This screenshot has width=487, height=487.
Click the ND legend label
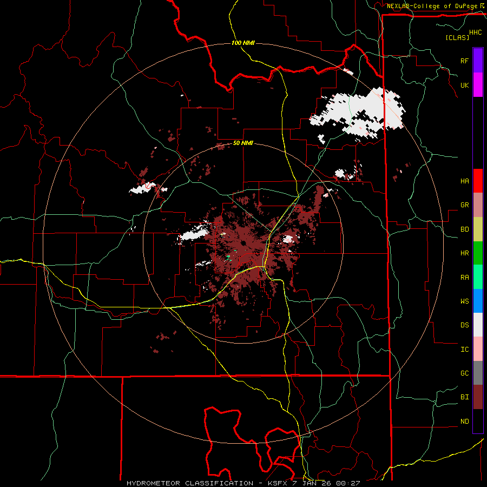(x=464, y=422)
